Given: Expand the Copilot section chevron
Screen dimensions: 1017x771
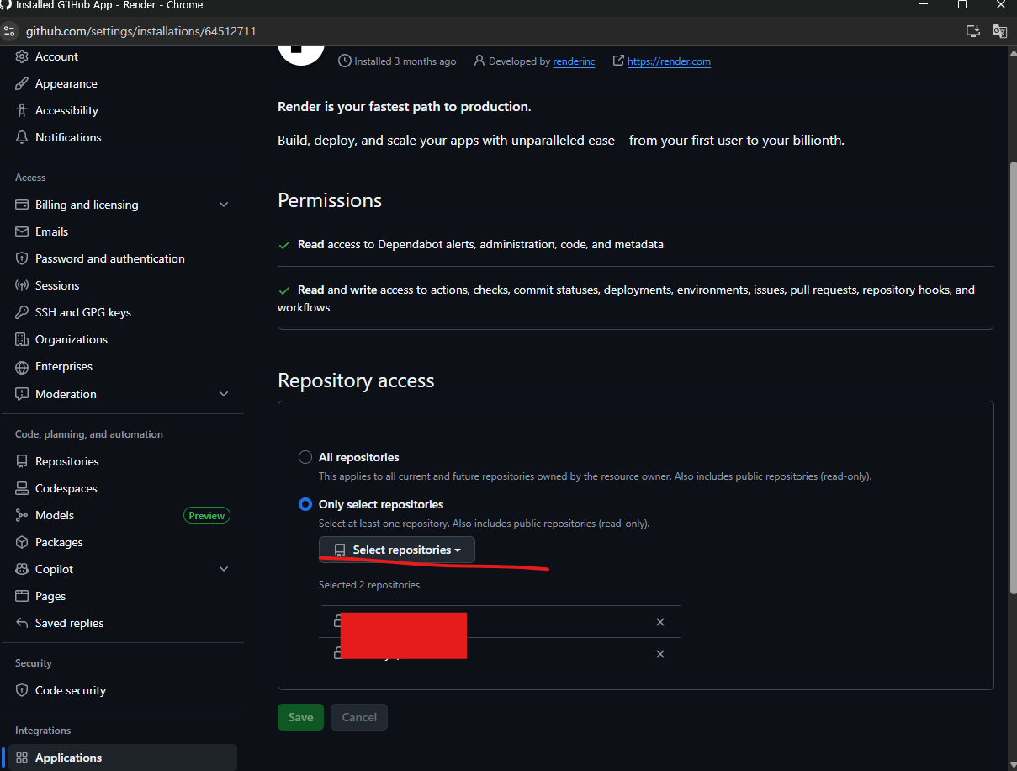Looking at the screenshot, I should click(224, 569).
